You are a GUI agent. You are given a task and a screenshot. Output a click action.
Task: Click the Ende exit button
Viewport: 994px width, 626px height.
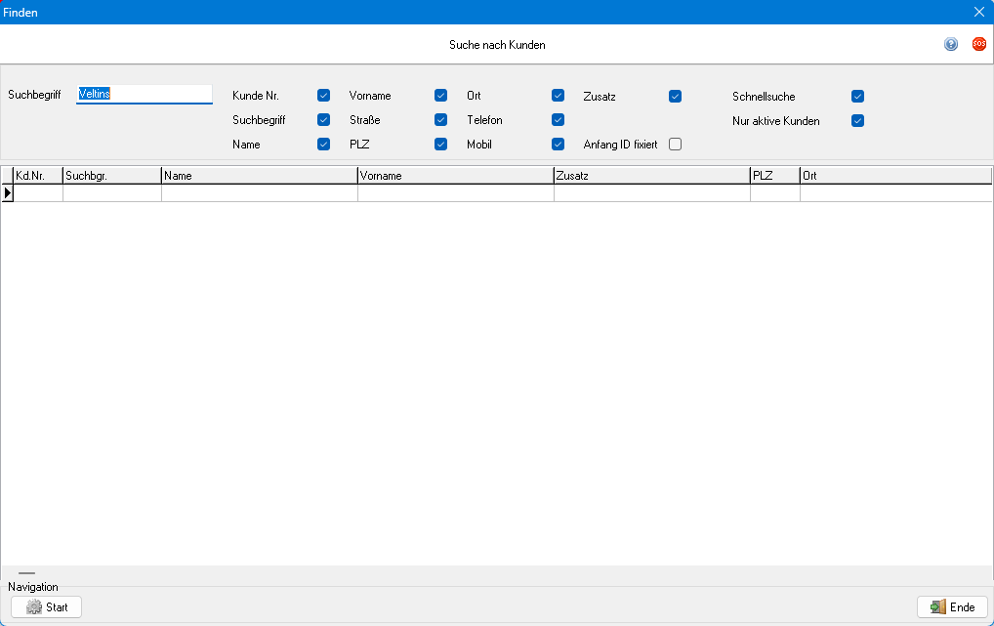click(952, 607)
